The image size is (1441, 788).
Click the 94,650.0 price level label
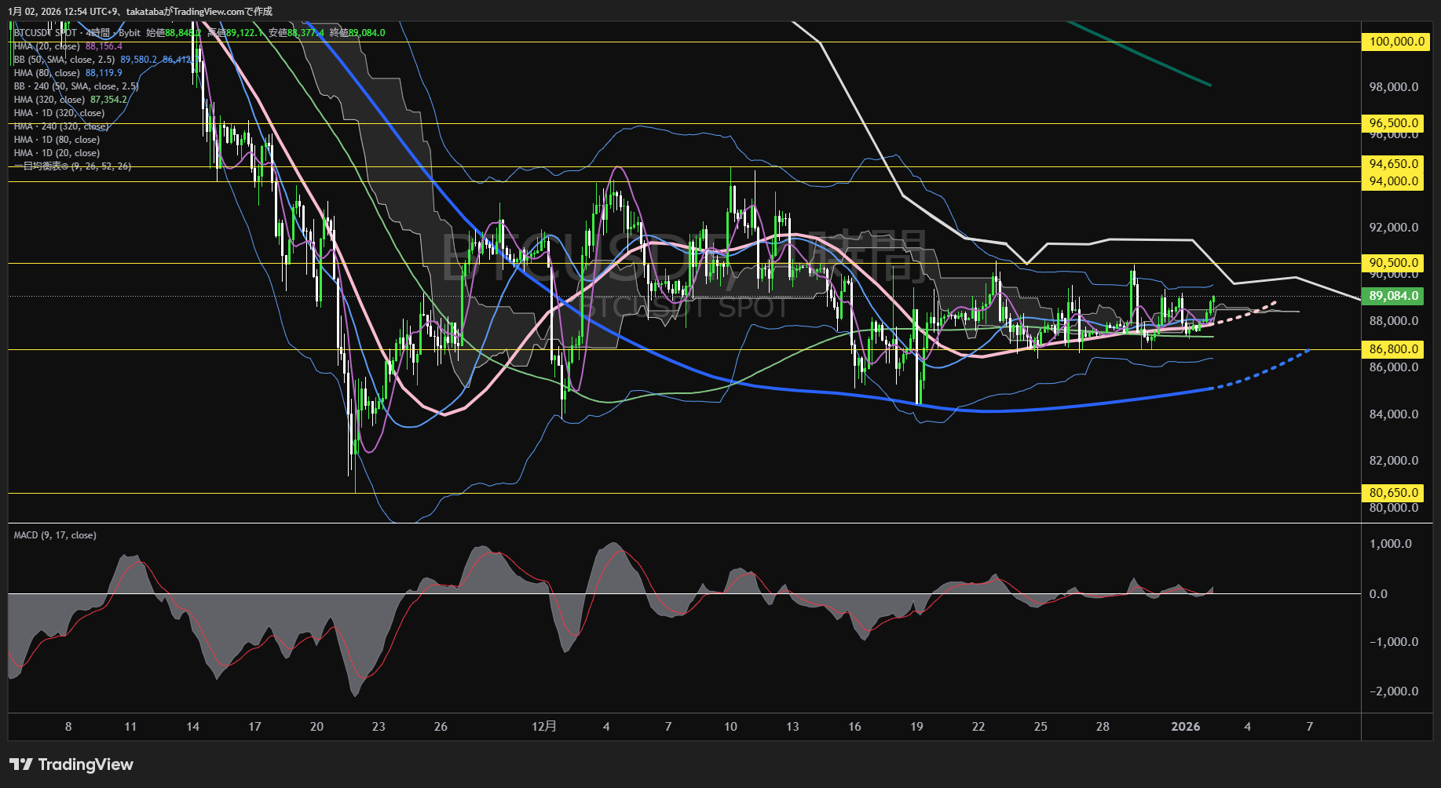point(1395,164)
